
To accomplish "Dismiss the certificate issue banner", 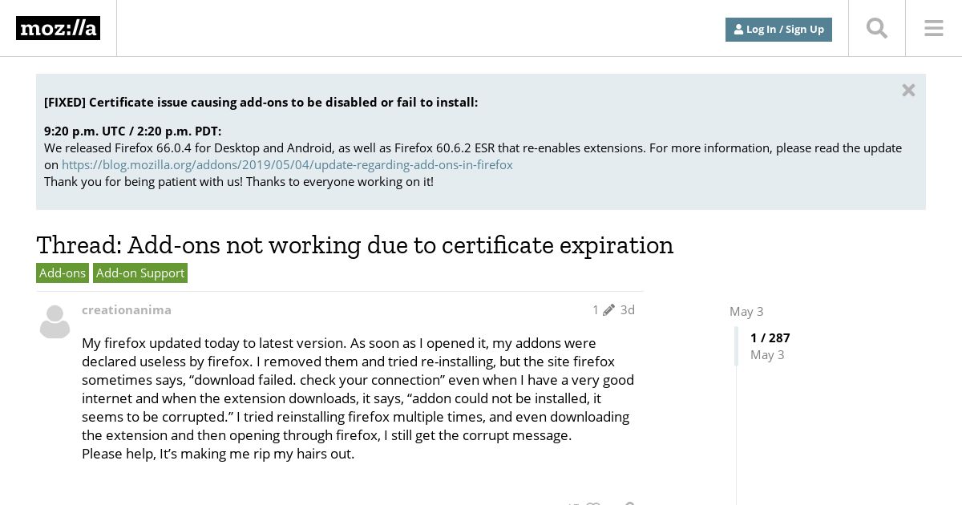I will pyautogui.click(x=908, y=90).
